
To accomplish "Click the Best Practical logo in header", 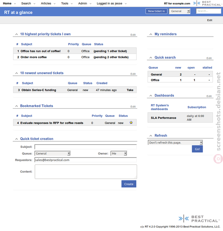I will (x=207, y=3).
